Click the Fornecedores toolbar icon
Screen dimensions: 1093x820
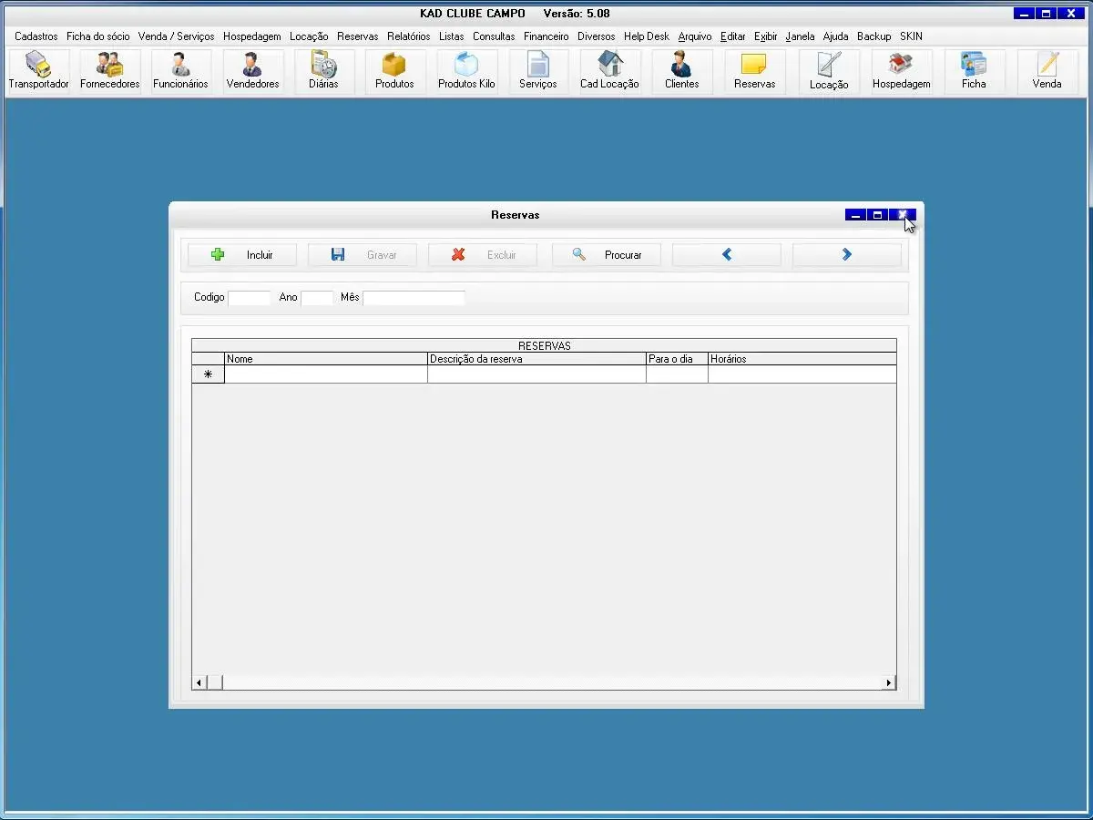click(109, 71)
